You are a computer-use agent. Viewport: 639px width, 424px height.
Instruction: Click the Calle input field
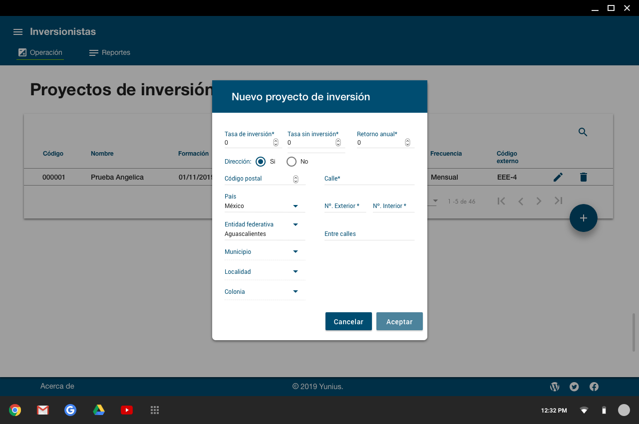(x=369, y=179)
